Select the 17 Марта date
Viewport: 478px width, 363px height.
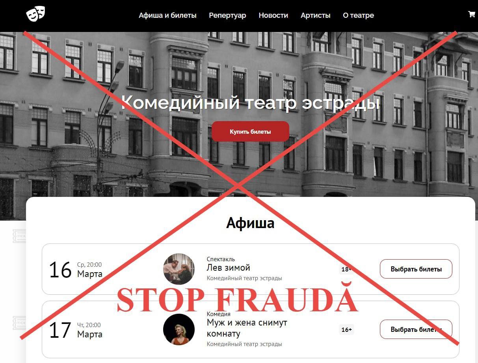tap(75, 330)
